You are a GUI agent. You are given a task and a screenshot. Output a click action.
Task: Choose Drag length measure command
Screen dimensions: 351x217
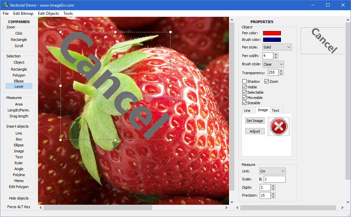19,116
